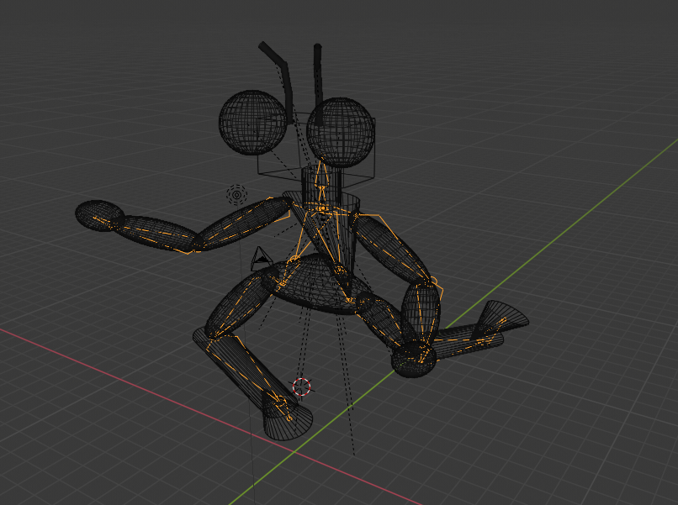Select the forearm of the outstretched arm
678x505 pixels.
point(156,233)
